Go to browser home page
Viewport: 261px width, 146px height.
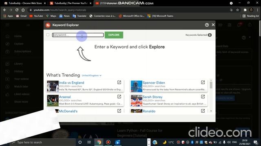23,10
